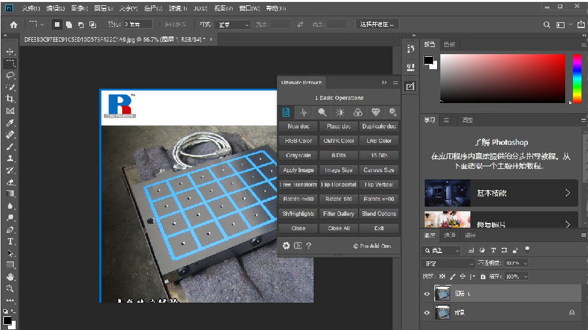
Task: Toggle lock image pixels brush icon
Action: (x=453, y=277)
